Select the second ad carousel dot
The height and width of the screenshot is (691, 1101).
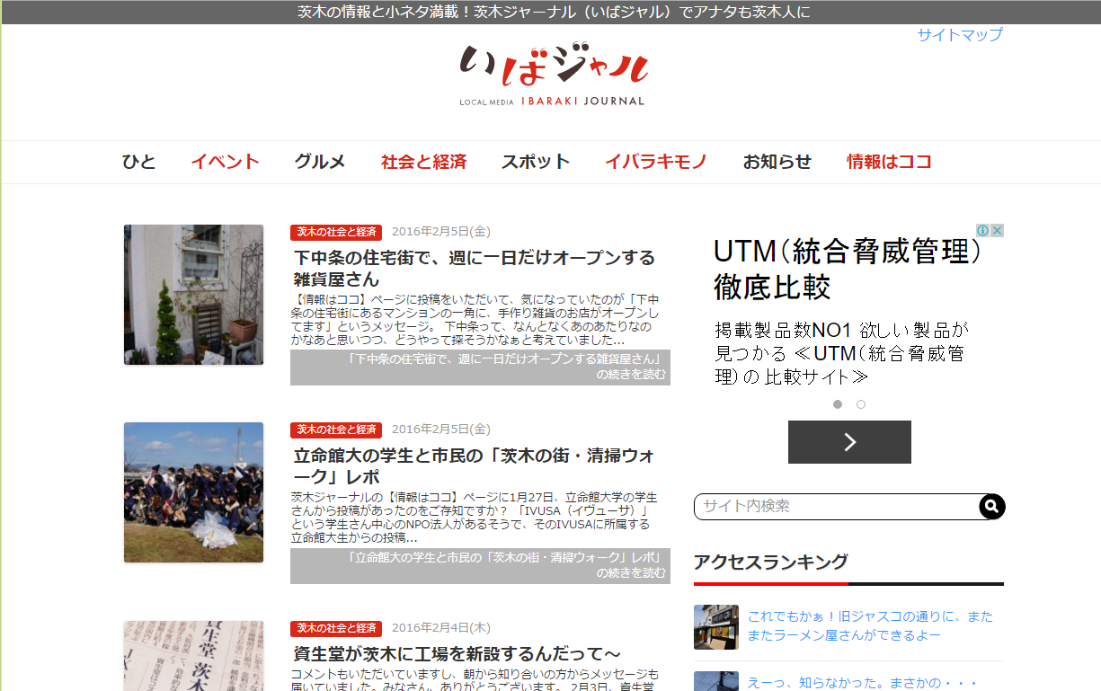pos(861,404)
